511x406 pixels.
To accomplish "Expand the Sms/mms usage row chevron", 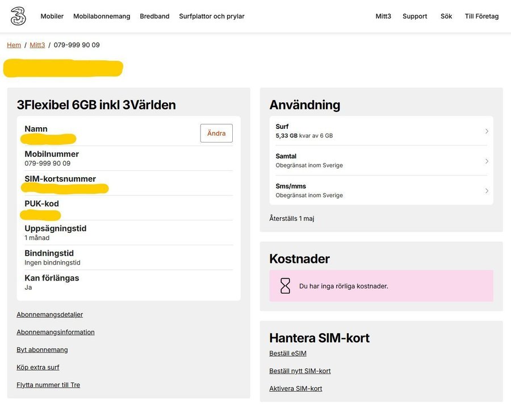I will pyautogui.click(x=487, y=191).
